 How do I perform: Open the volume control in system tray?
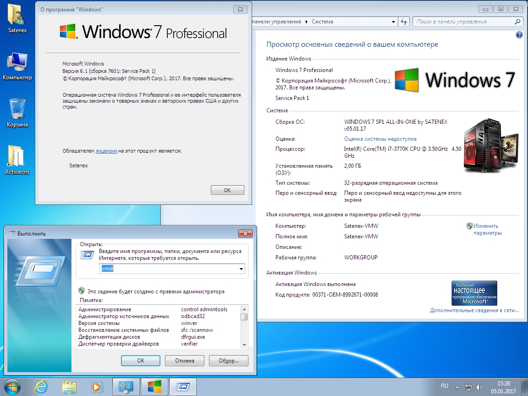[x=479, y=386]
